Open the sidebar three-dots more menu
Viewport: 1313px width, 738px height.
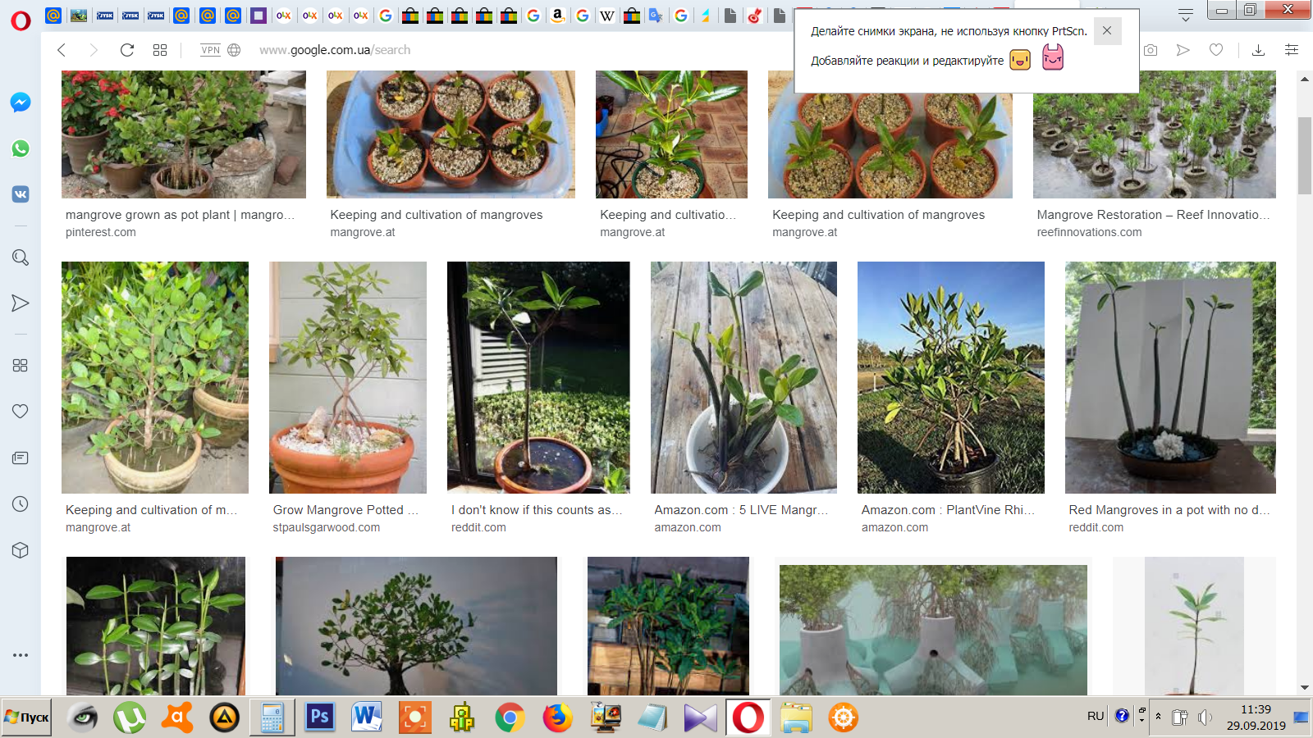(21, 655)
